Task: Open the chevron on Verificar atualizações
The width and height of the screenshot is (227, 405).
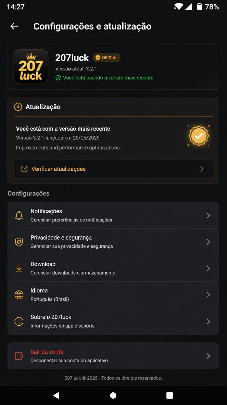Action: click(x=202, y=169)
